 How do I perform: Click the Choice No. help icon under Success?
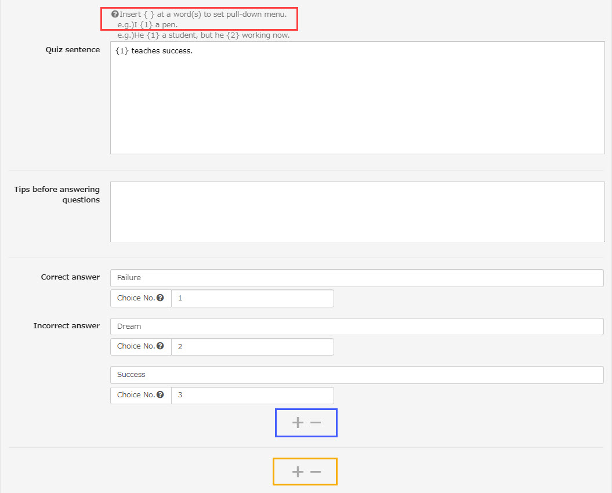tap(160, 394)
